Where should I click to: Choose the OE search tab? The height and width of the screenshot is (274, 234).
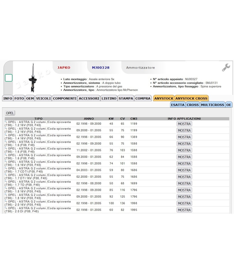coord(229,105)
